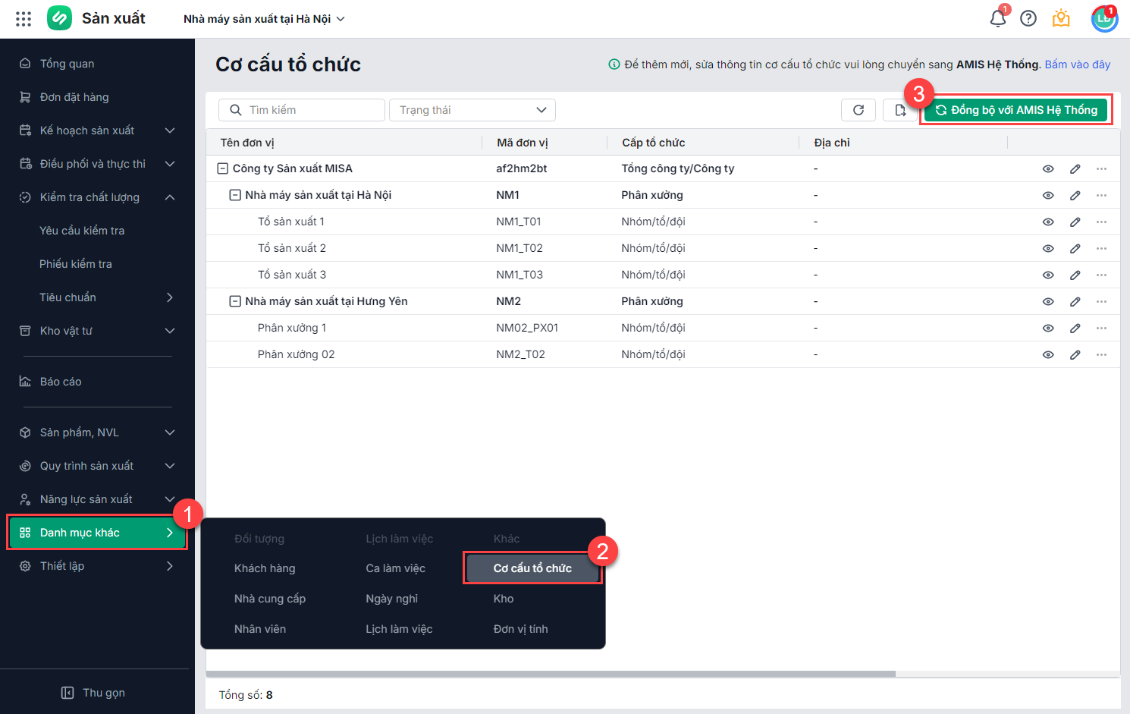
Task: Select Đơn vị tính in the flyout
Action: tap(520, 629)
